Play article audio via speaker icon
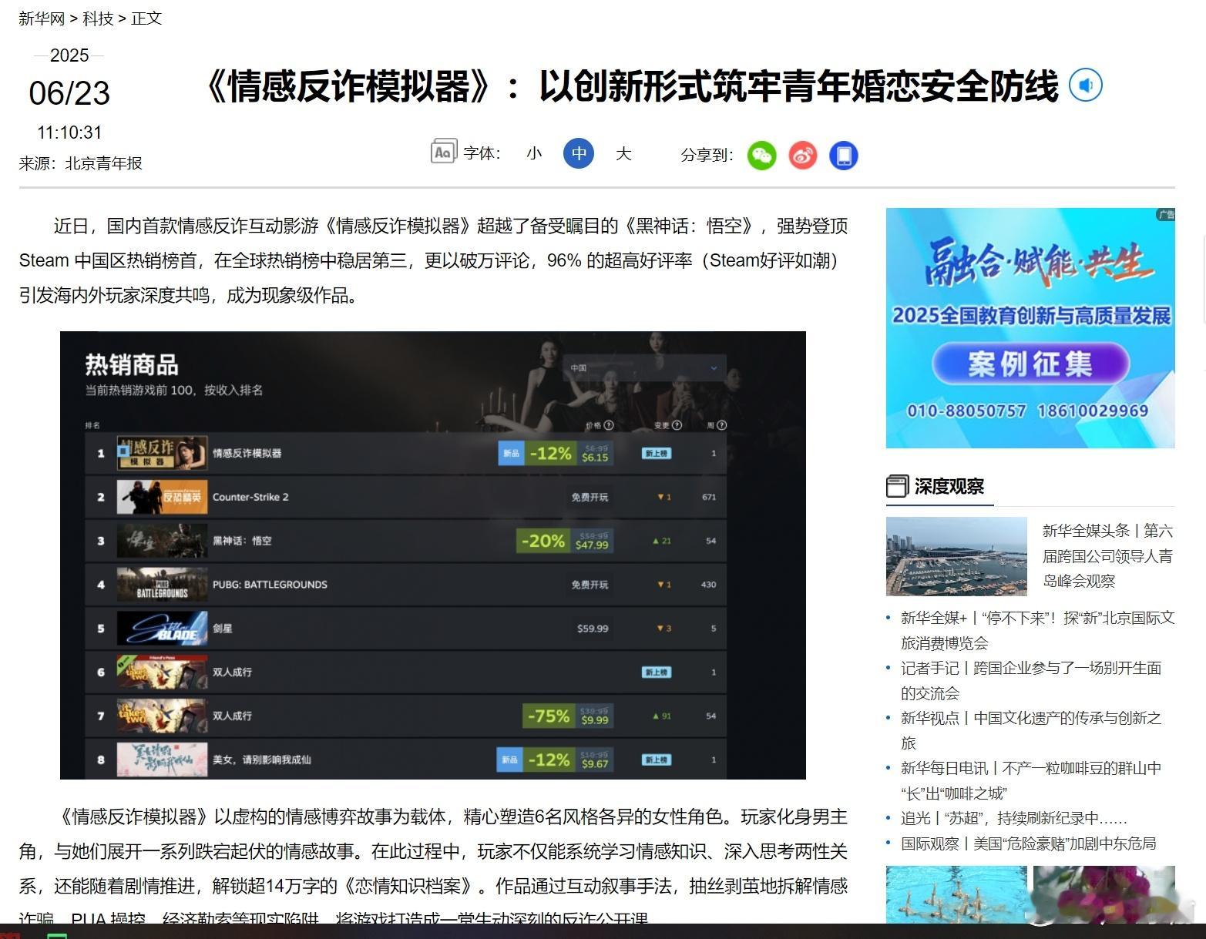The height and width of the screenshot is (939, 1206). click(x=1085, y=85)
